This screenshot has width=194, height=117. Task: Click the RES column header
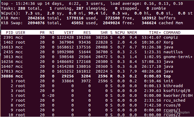click(87, 33)
